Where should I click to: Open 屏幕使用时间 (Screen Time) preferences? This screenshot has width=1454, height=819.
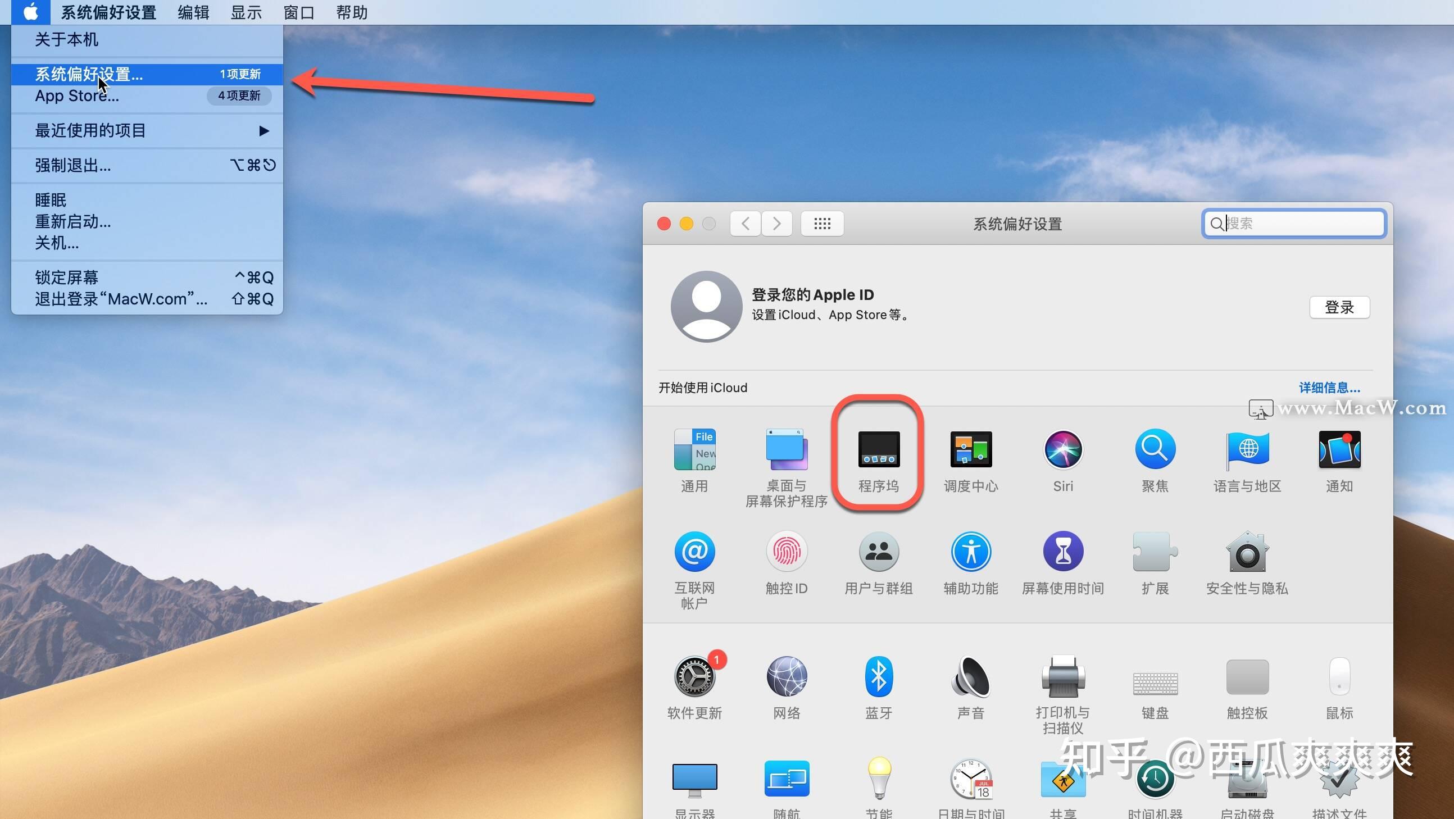pos(1063,552)
